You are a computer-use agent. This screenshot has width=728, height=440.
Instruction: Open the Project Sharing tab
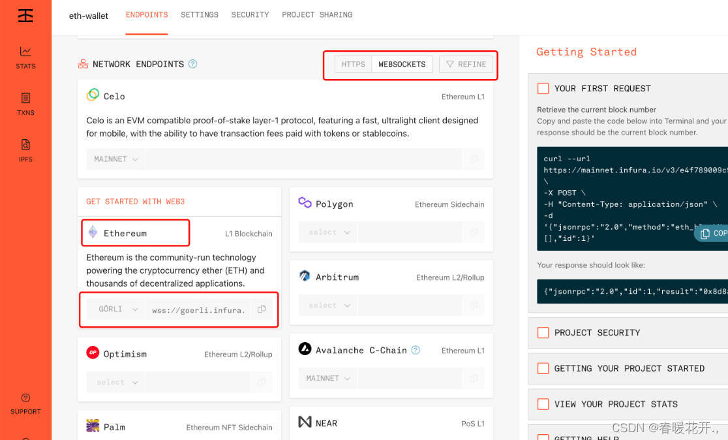[317, 15]
